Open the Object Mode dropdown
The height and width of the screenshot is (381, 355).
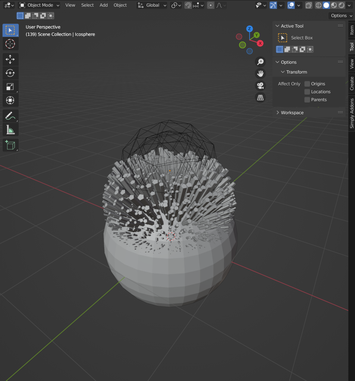(39, 5)
